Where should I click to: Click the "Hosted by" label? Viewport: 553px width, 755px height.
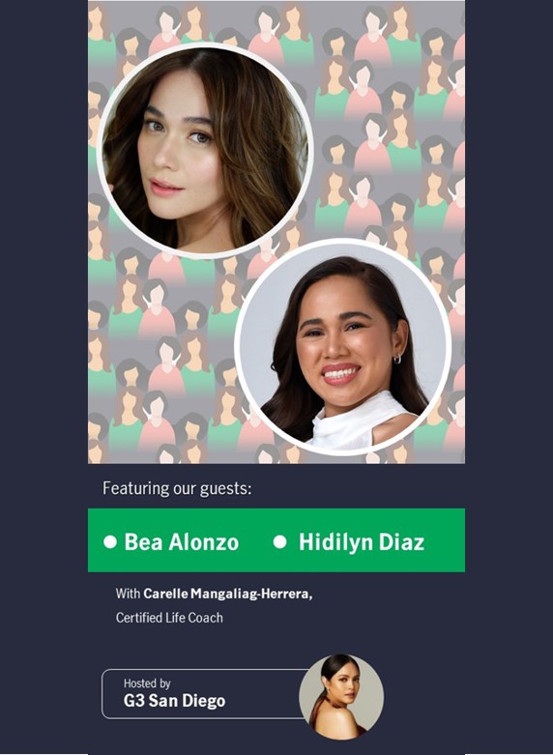click(147, 683)
